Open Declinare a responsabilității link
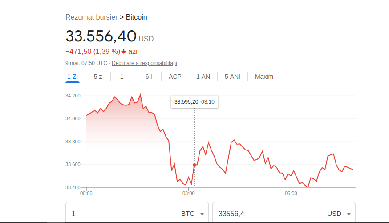Viewport: 389px width, 223px height. click(144, 63)
